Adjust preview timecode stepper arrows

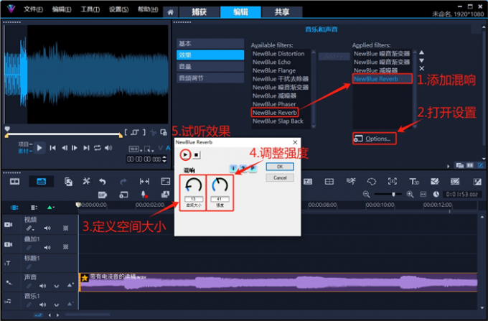(164, 159)
